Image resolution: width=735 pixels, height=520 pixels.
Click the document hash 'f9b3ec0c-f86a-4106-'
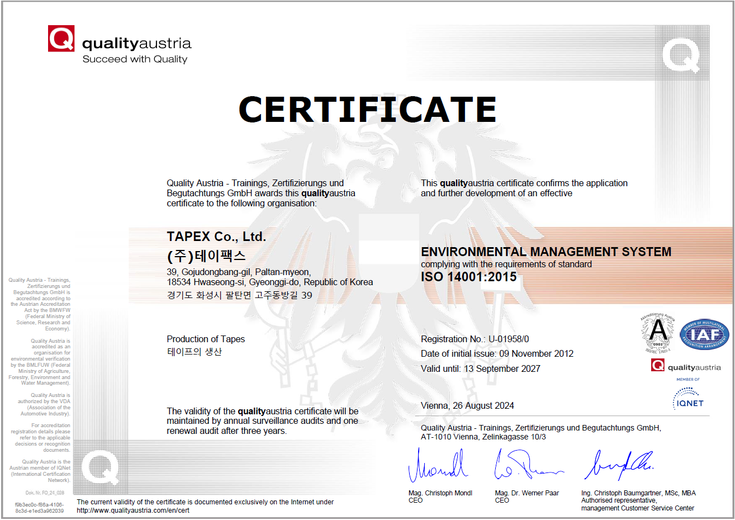[x=40, y=505]
